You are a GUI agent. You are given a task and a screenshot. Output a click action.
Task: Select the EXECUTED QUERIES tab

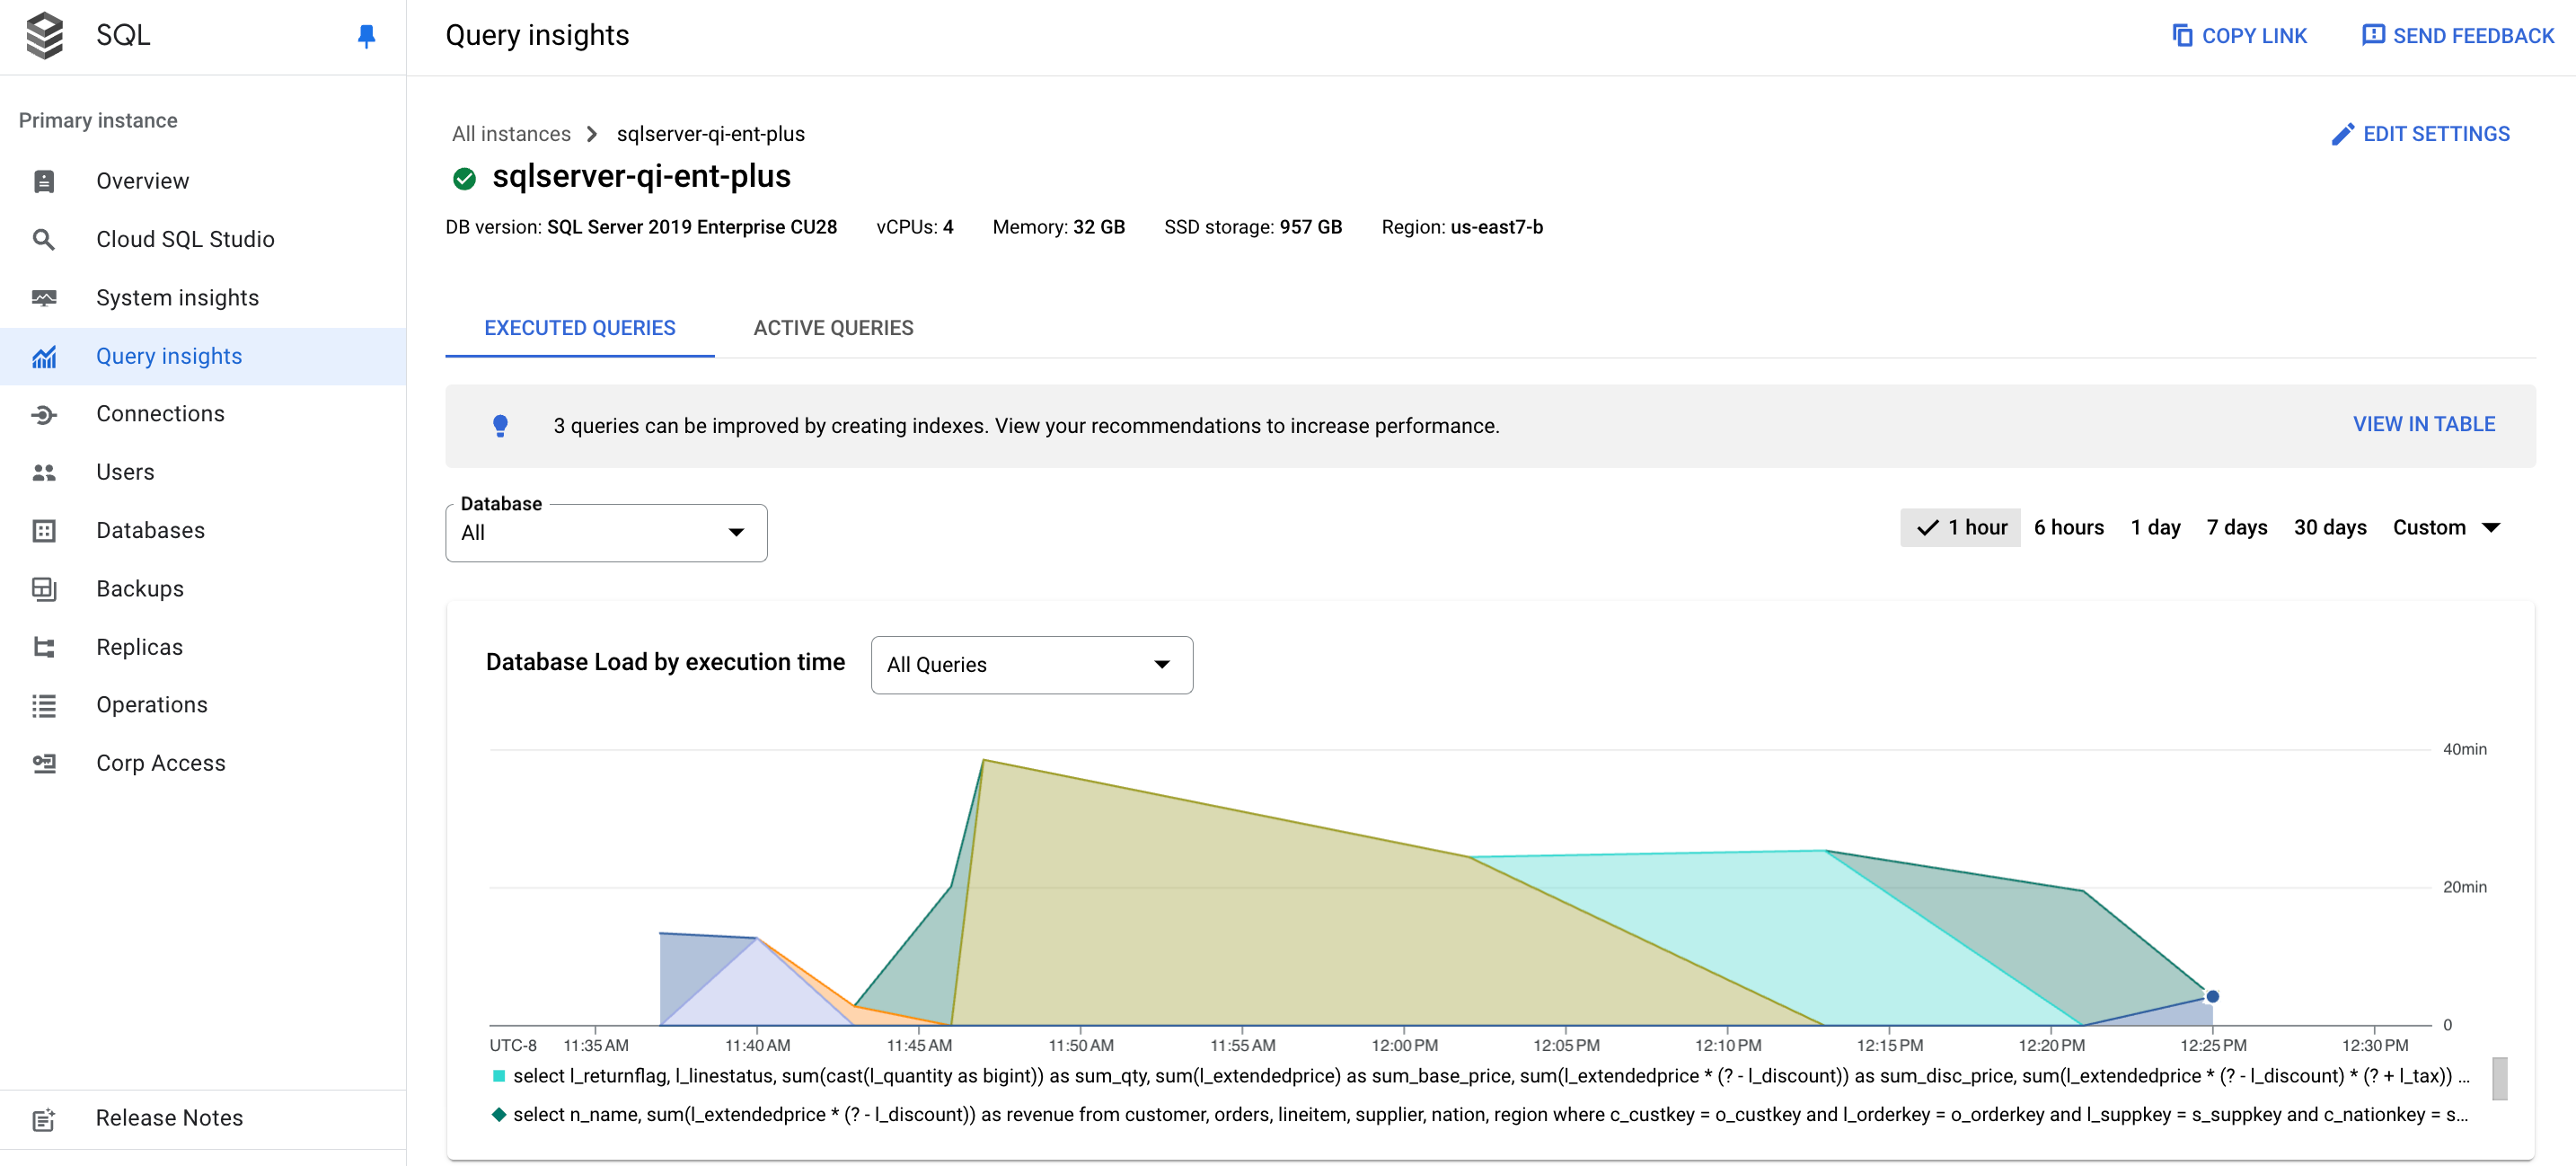(580, 327)
